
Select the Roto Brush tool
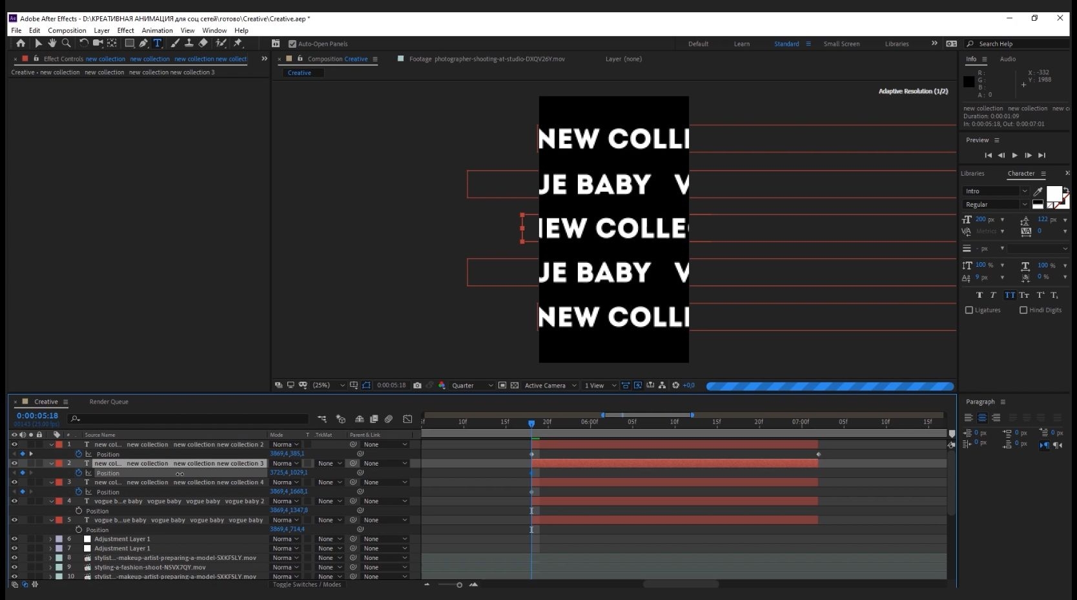[x=221, y=43]
